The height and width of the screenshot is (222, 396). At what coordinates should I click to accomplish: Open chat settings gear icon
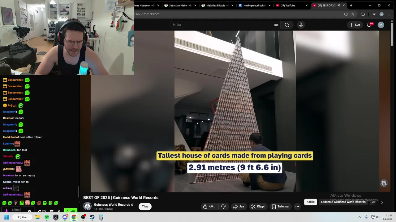[59, 212]
